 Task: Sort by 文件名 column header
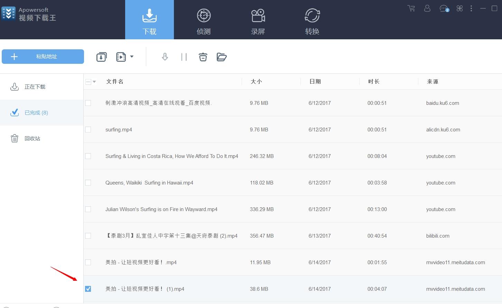pos(115,81)
